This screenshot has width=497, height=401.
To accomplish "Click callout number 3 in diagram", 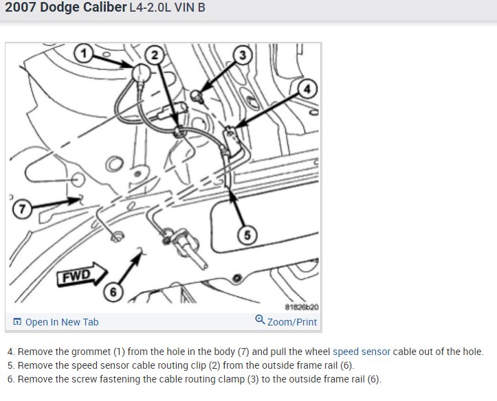I will (x=243, y=55).
